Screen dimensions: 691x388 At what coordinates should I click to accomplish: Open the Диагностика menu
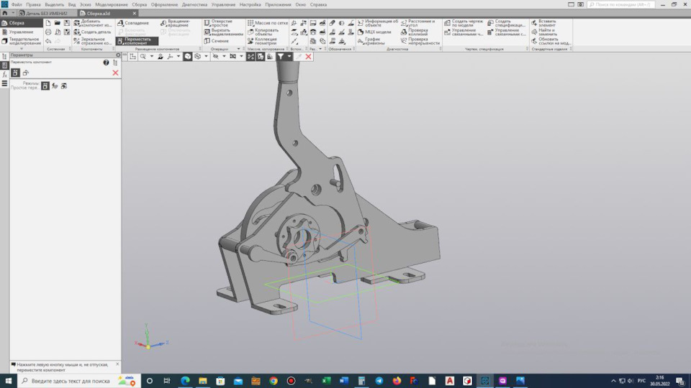pyautogui.click(x=194, y=4)
